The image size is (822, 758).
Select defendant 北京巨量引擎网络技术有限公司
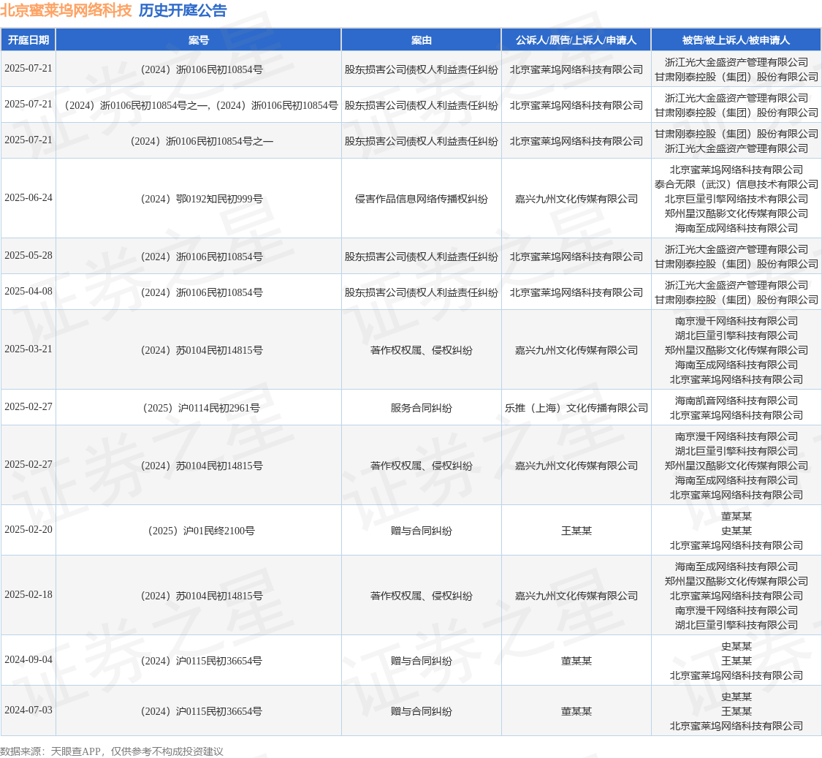736,199
